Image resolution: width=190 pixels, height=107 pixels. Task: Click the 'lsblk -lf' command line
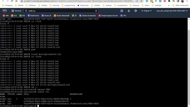[x=24, y=92]
